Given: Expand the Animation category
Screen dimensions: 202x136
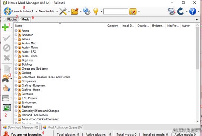Looking at the screenshot, I should [x=16, y=35].
